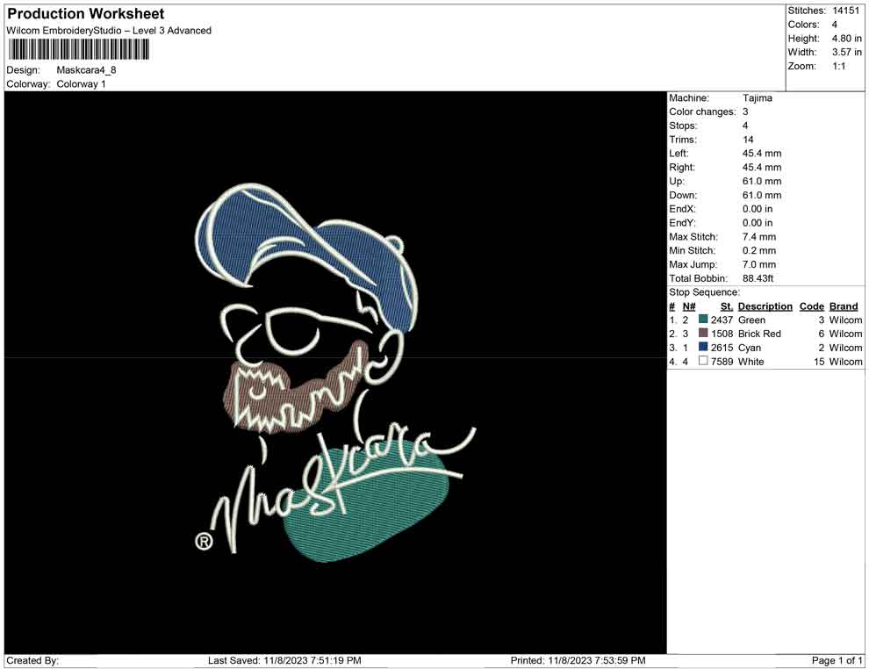Click the 'Page 1 of 1' footer text
This screenshot has height=669, width=869.
837,660
